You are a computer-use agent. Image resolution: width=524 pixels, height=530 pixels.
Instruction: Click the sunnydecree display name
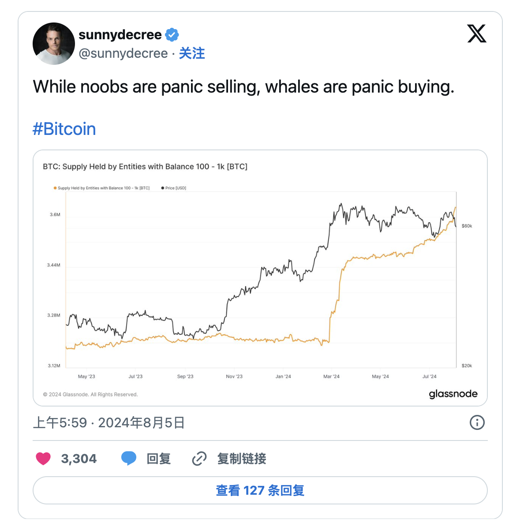coord(120,34)
